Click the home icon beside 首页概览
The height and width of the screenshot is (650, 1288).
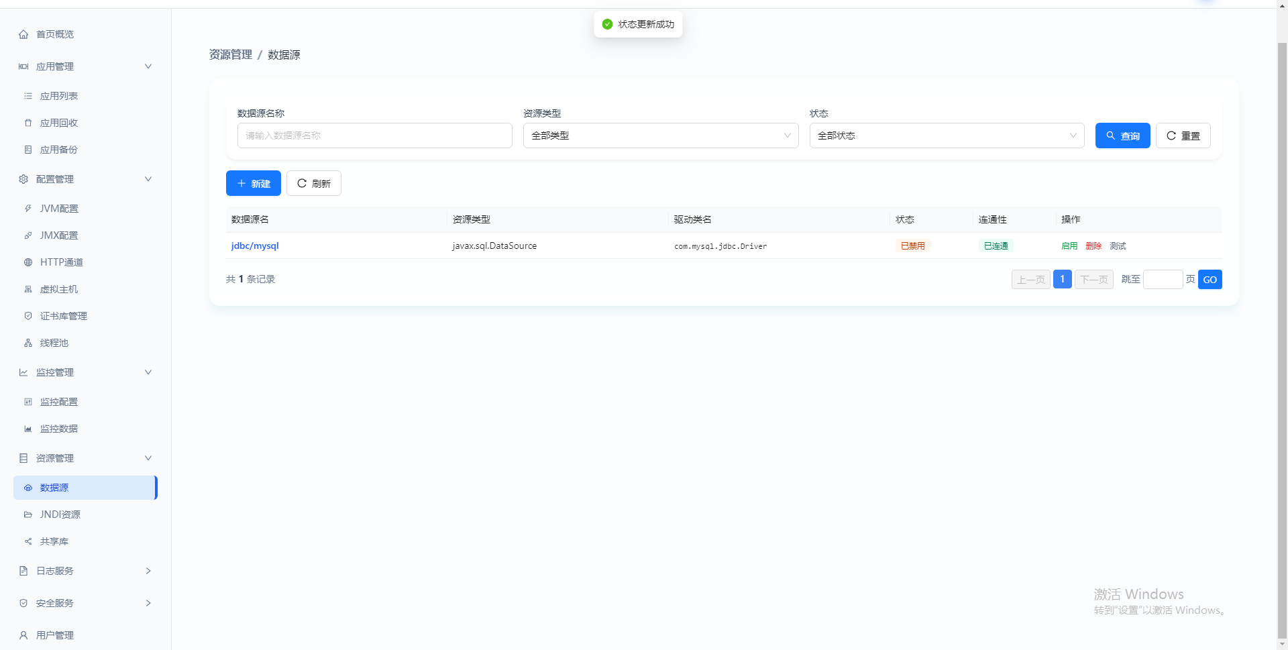pos(23,34)
